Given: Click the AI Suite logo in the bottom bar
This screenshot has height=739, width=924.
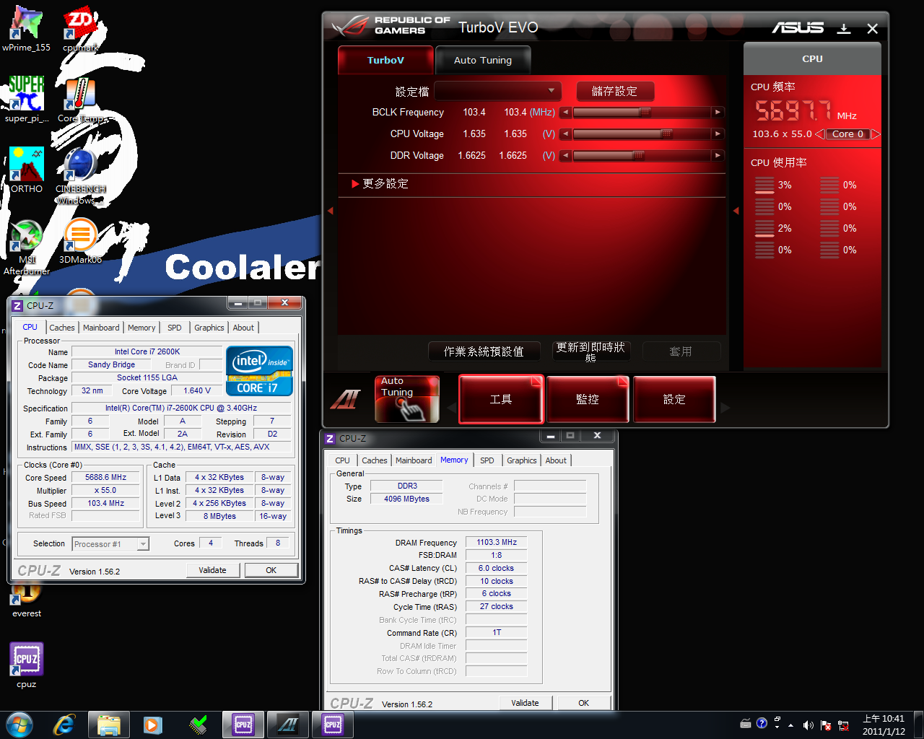Looking at the screenshot, I should click(344, 399).
